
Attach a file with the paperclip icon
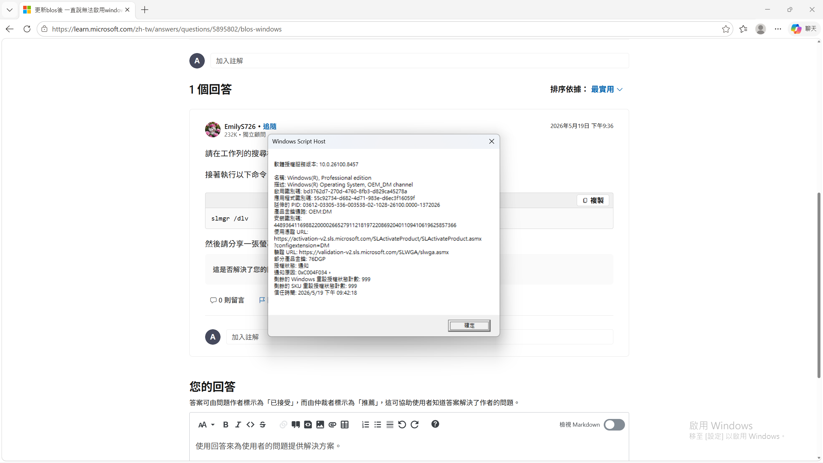click(x=332, y=425)
